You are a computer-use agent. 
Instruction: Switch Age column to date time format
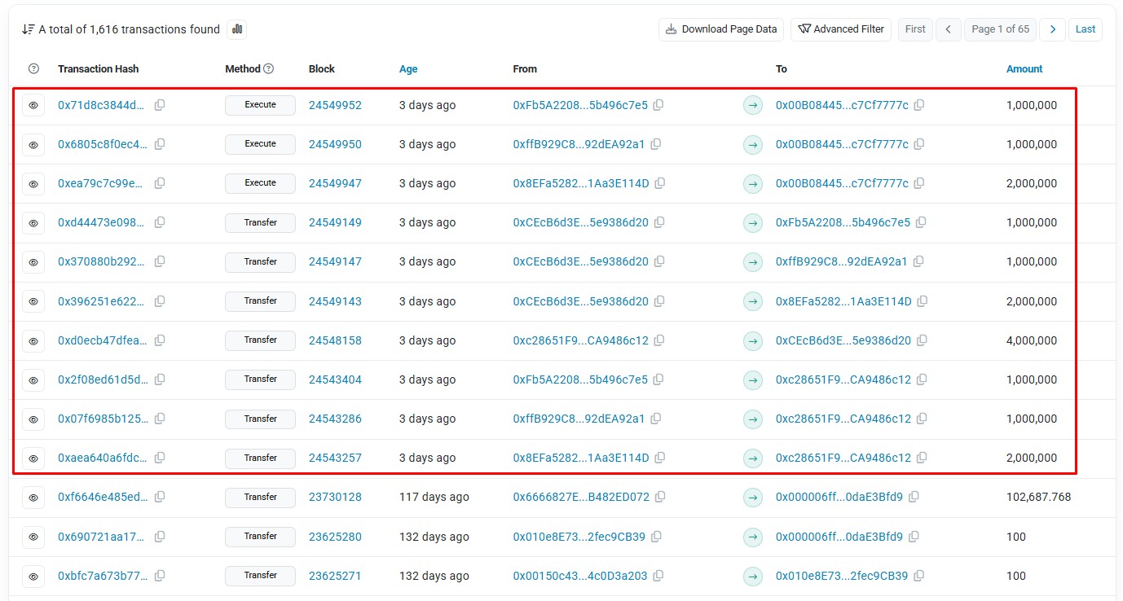[408, 69]
